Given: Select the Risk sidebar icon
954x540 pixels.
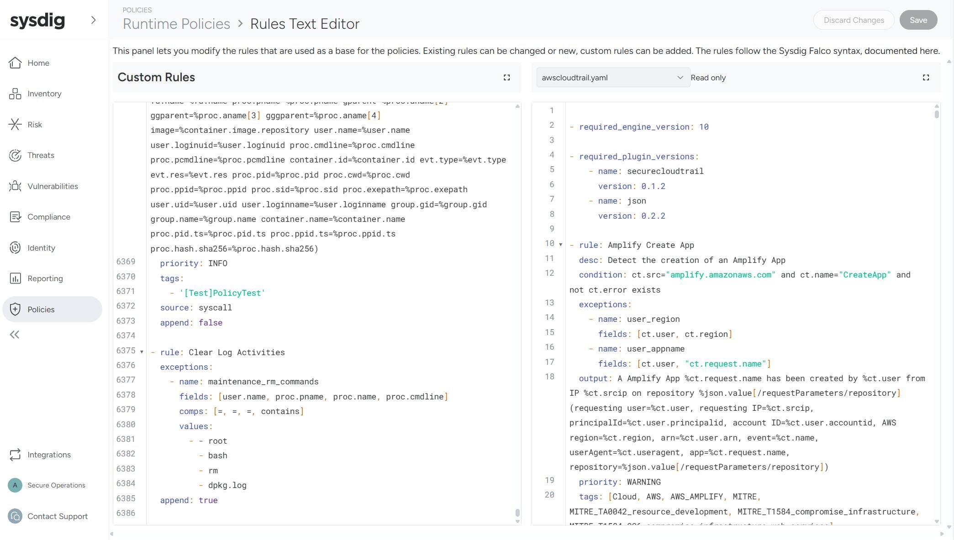Looking at the screenshot, I should point(15,124).
